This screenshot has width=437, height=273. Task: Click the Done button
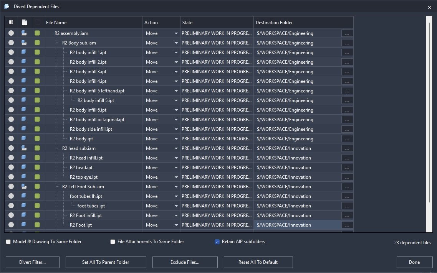click(414, 262)
